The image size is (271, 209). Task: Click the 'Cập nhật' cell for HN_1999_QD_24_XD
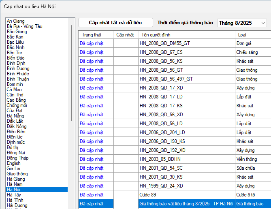click(126, 186)
